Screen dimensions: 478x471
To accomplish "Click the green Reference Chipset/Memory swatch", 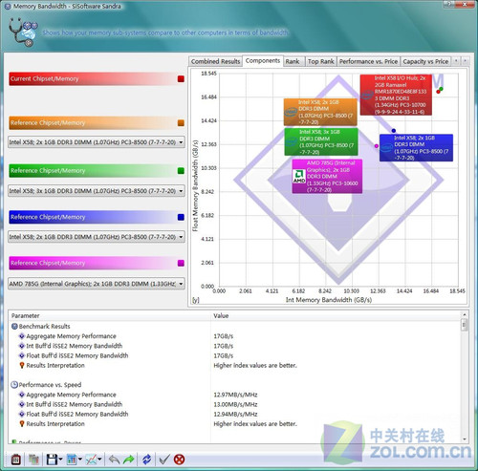I will coord(181,171).
